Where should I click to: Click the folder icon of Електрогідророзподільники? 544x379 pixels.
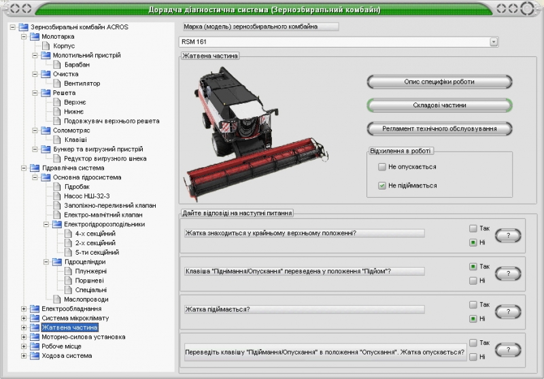pos(57,224)
